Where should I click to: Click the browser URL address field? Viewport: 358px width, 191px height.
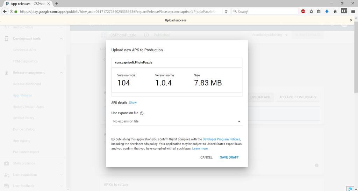[x=117, y=12]
